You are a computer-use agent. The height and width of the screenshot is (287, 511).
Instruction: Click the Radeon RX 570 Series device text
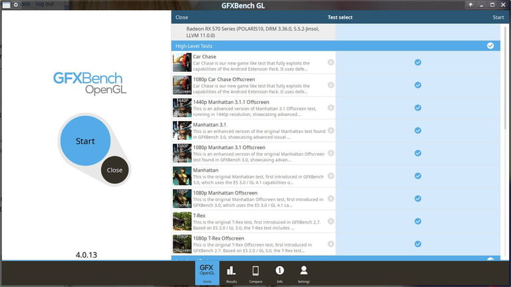click(x=253, y=32)
